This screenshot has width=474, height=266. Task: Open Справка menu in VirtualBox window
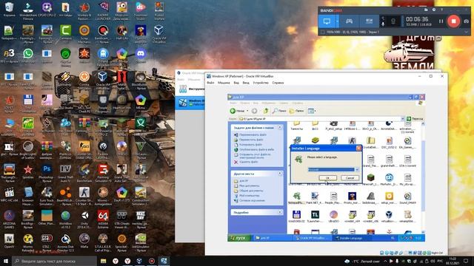[278, 83]
